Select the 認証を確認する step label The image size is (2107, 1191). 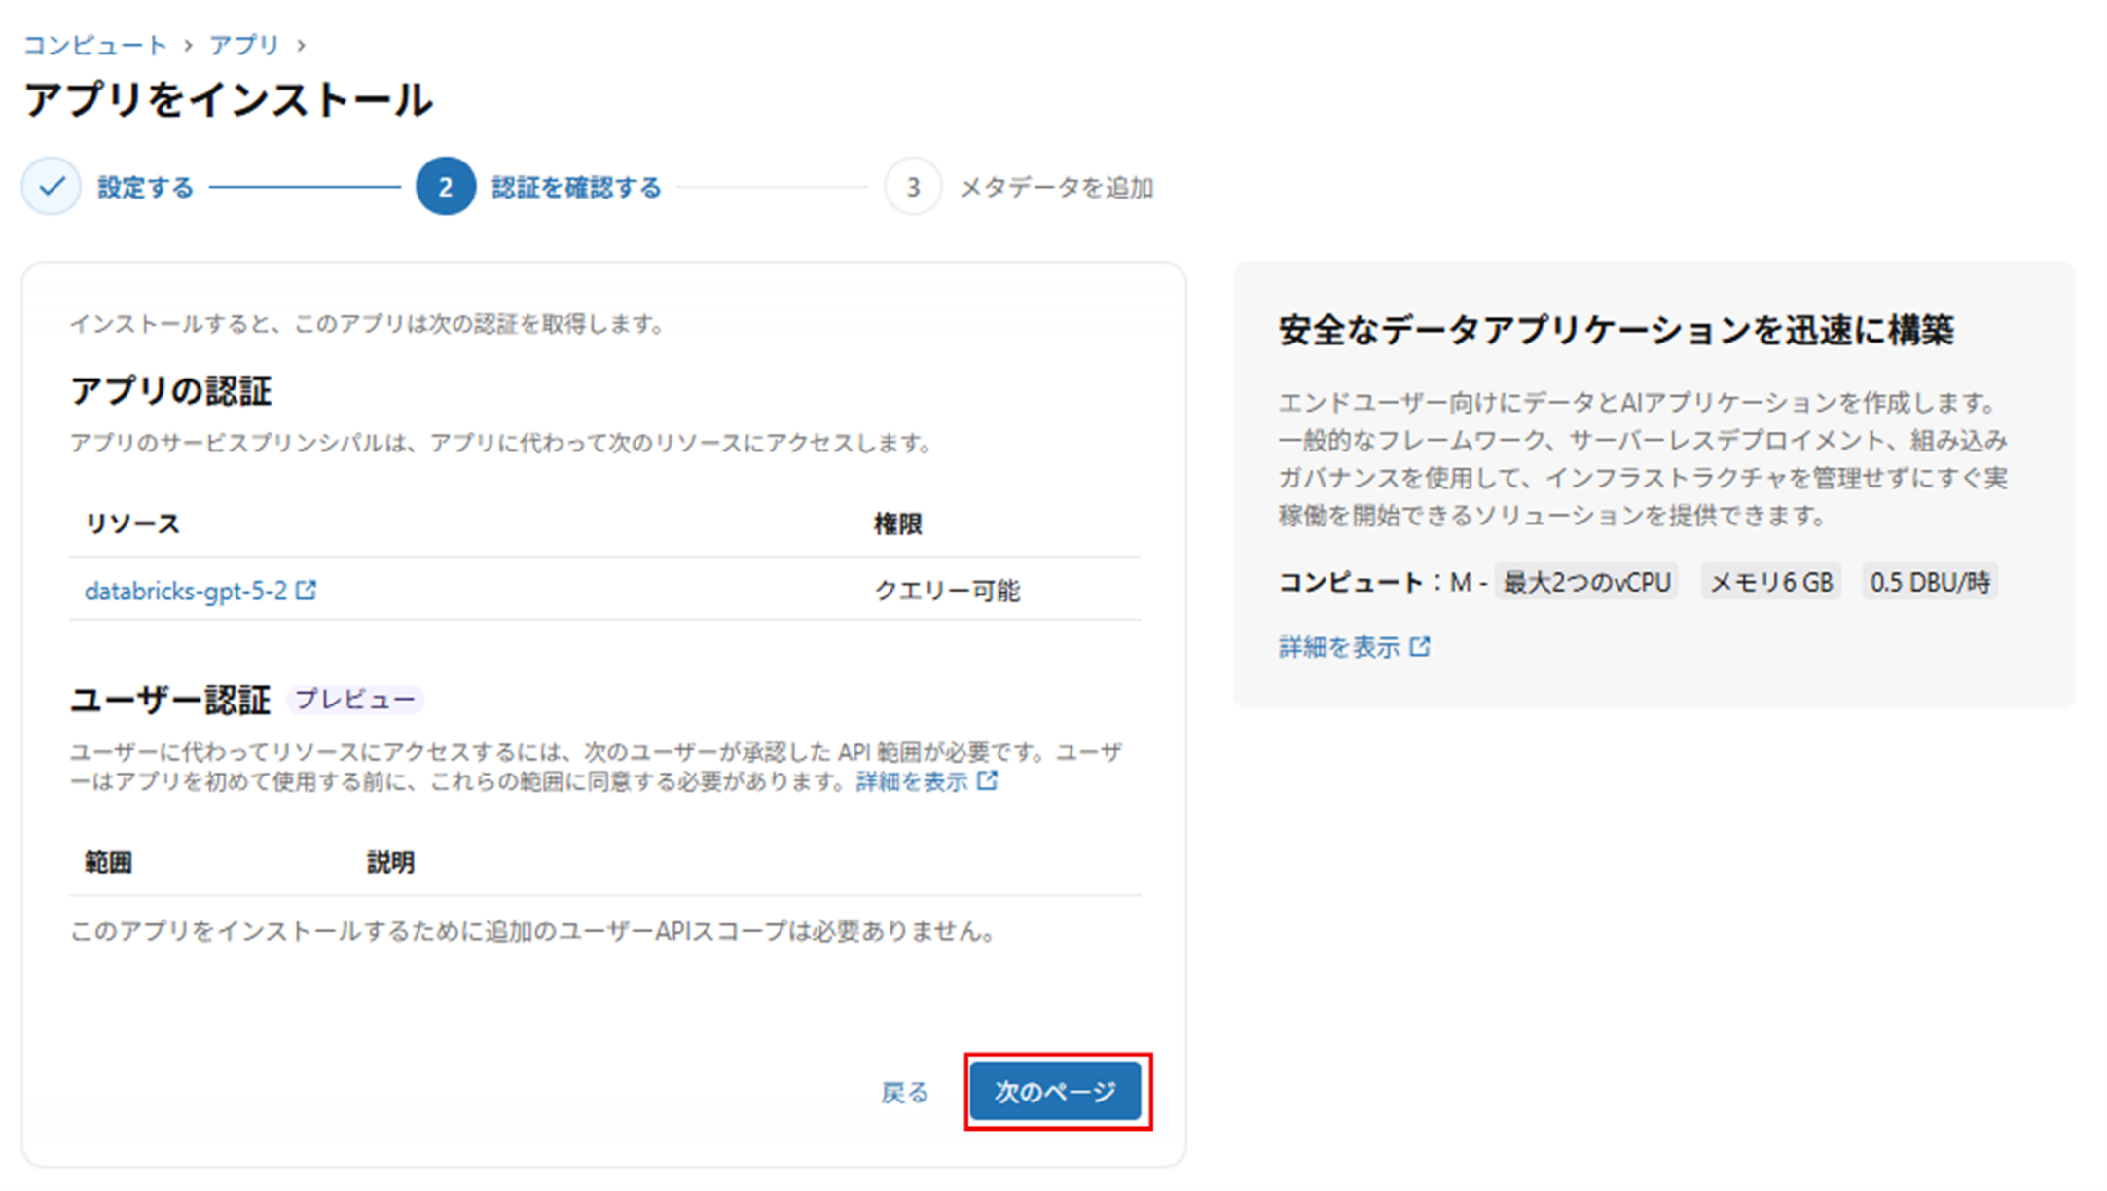(x=576, y=188)
